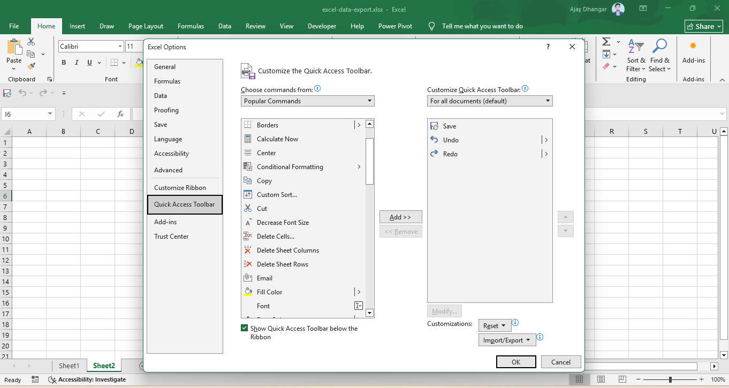Image resolution: width=729 pixels, height=388 pixels.
Task: Open the Accessibility options category
Action: pyautogui.click(x=185, y=154)
